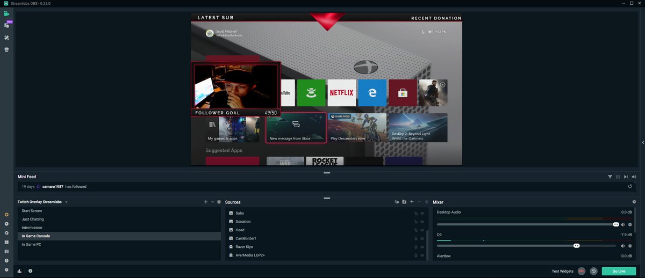Toggle the lock on the Subs source
Screen dimensions: 645x278
click(415, 213)
